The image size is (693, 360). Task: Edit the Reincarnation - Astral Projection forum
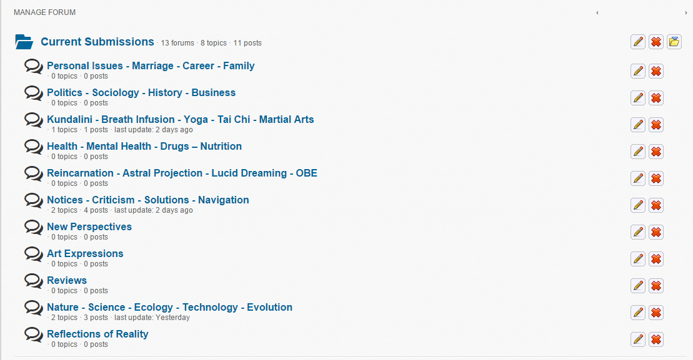click(638, 178)
